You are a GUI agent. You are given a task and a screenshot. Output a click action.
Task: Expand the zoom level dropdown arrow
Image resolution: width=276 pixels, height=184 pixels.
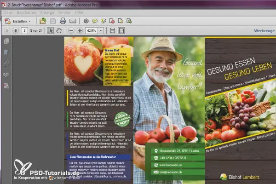click(101, 30)
